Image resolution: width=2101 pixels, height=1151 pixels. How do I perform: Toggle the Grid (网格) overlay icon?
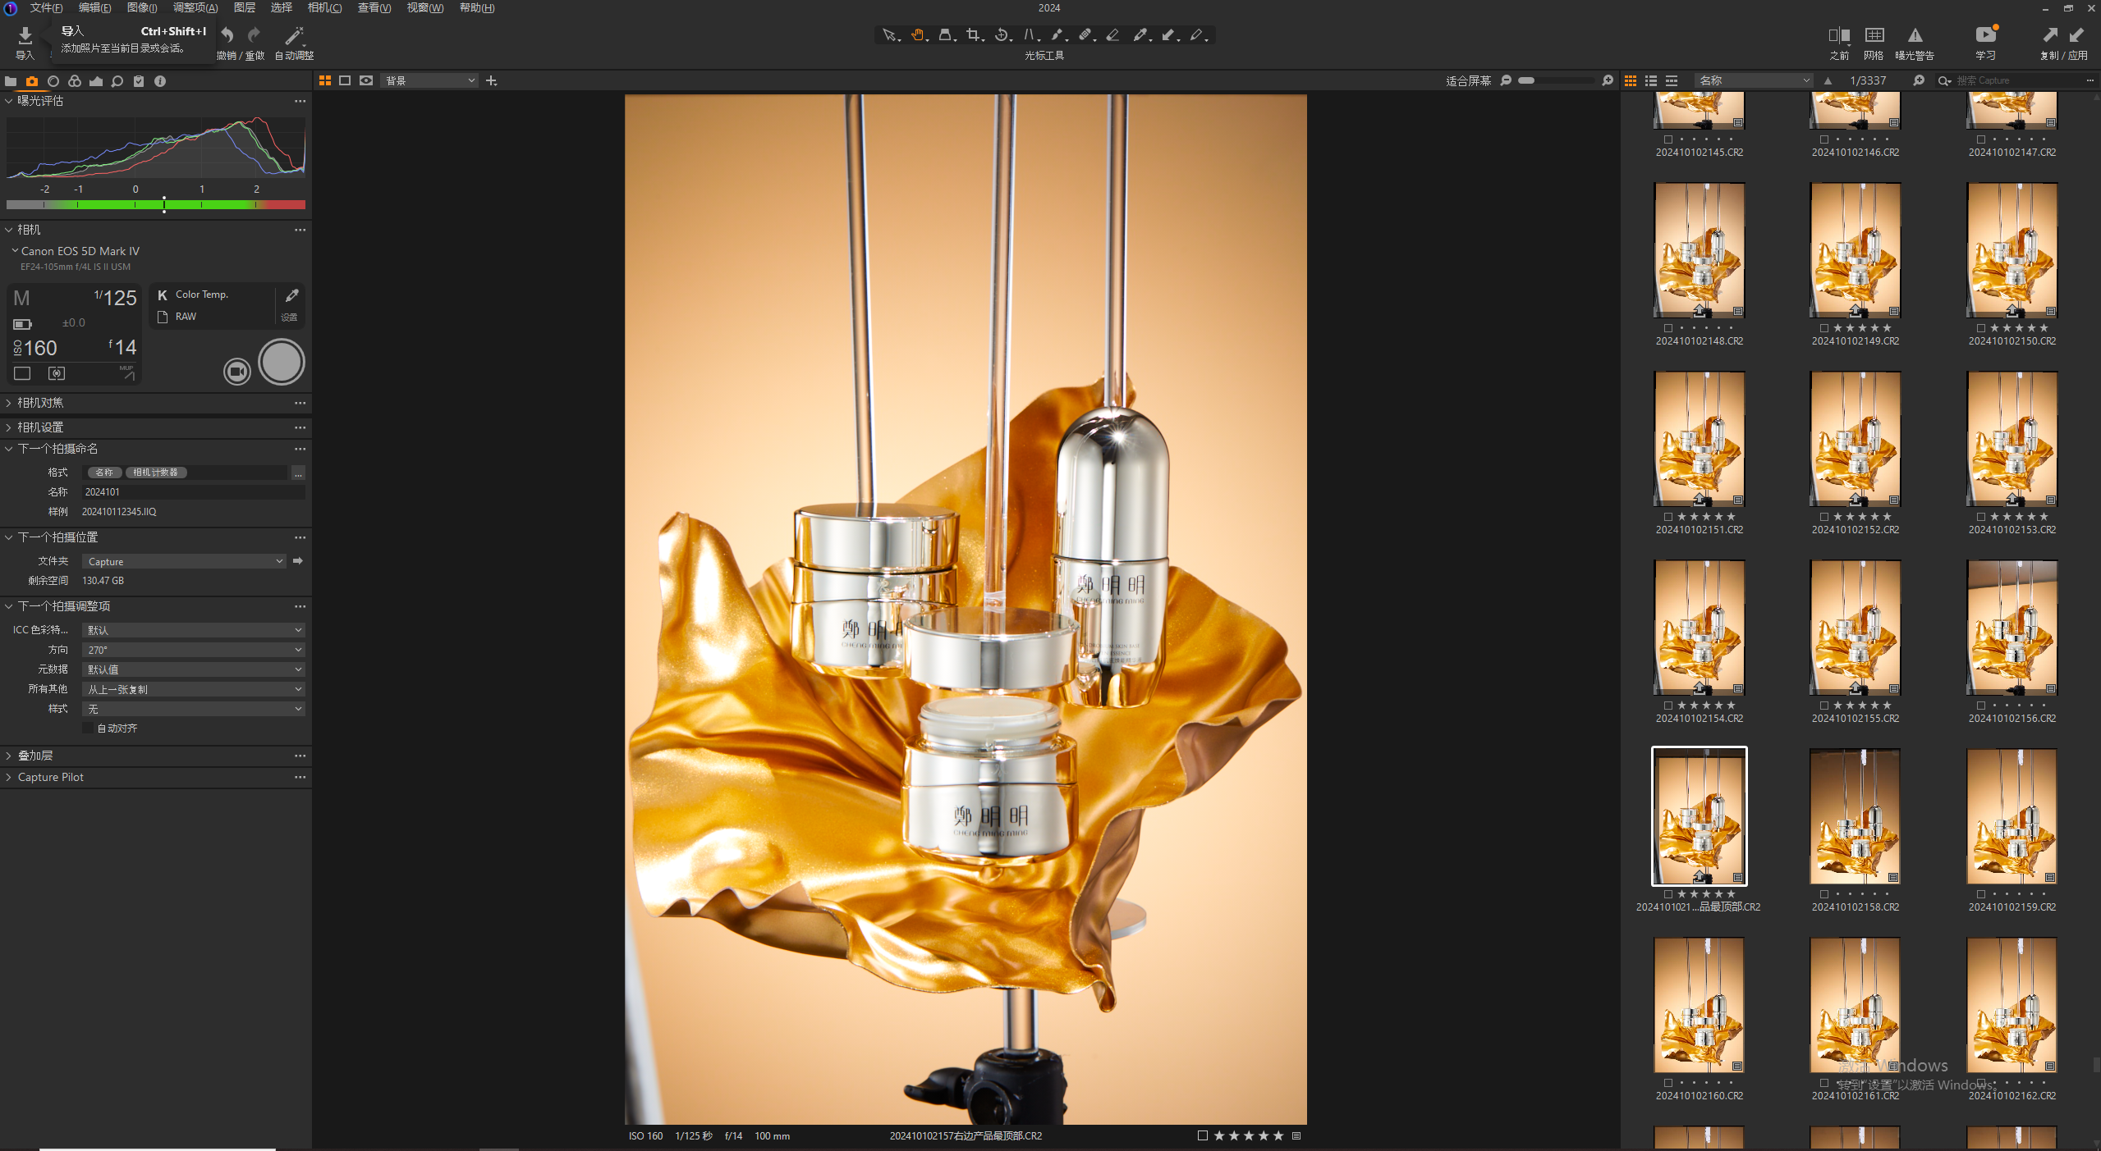point(1874,35)
